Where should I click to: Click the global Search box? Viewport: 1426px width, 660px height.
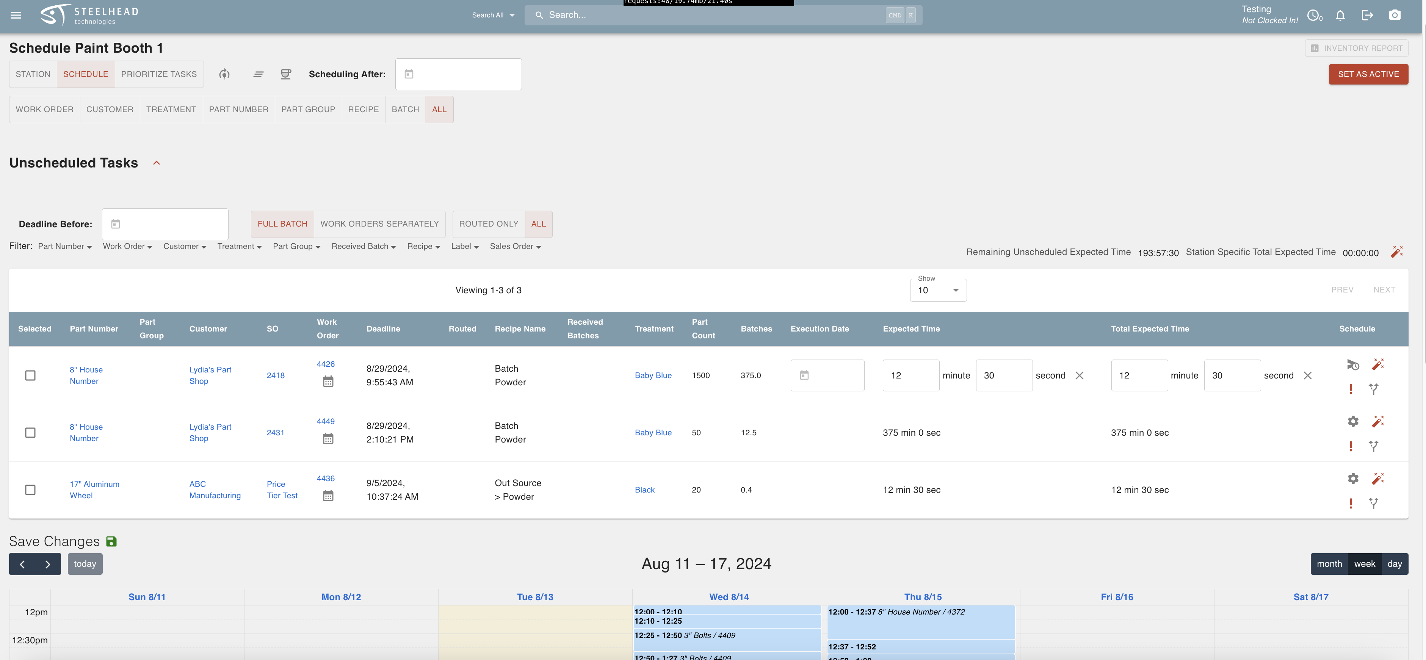(723, 16)
